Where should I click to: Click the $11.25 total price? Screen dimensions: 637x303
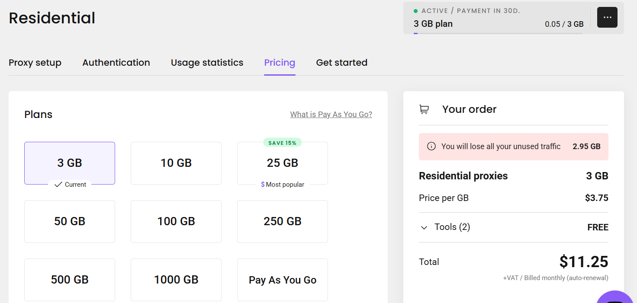(x=584, y=262)
